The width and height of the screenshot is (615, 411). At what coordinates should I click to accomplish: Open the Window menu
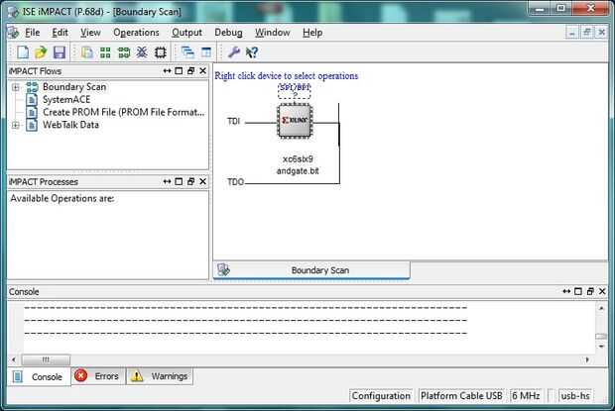click(x=272, y=33)
